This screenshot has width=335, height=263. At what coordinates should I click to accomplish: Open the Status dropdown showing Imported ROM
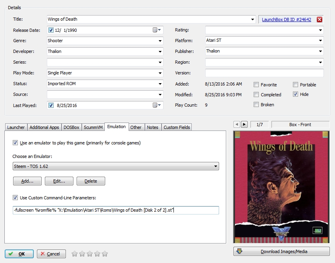(x=160, y=84)
